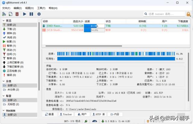
Task: Sort torrents by 状态 column header
Action: 115,21
